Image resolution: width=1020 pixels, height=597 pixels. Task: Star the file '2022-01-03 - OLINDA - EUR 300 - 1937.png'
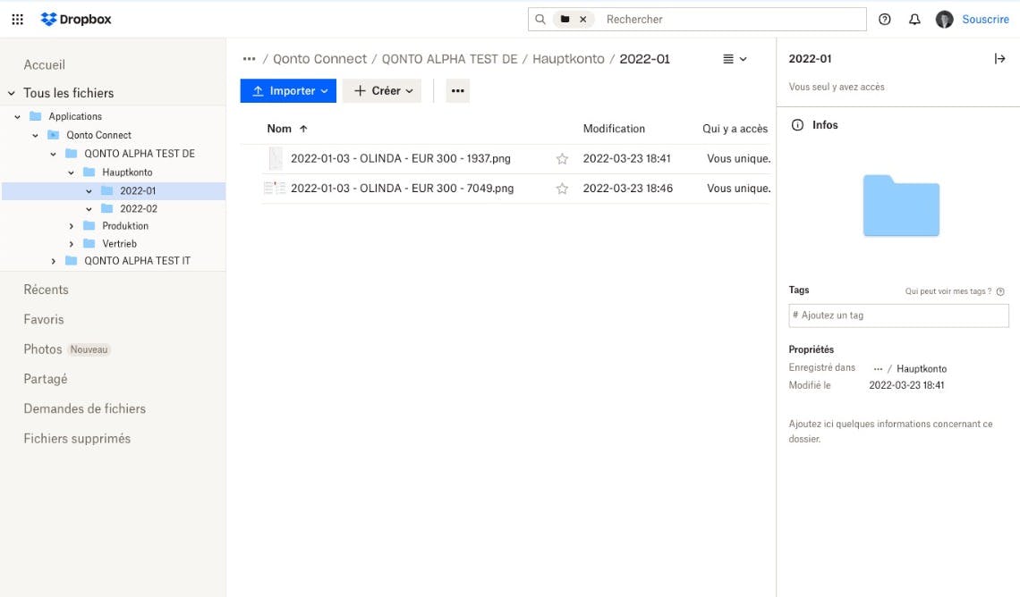(561, 158)
